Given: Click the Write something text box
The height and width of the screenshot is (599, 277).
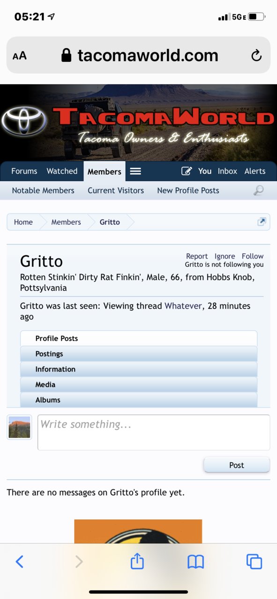Looking at the screenshot, I should point(154,432).
